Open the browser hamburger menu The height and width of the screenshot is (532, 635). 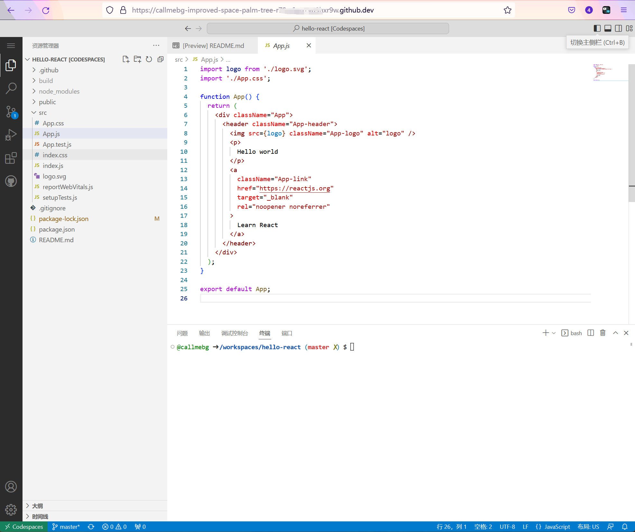[x=624, y=10]
